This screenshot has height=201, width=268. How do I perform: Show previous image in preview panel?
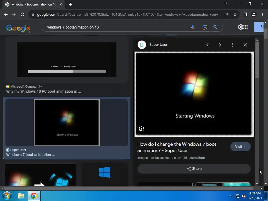click(x=208, y=45)
